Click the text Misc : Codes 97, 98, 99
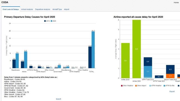180x101 pixels. (x=13, y=96)
